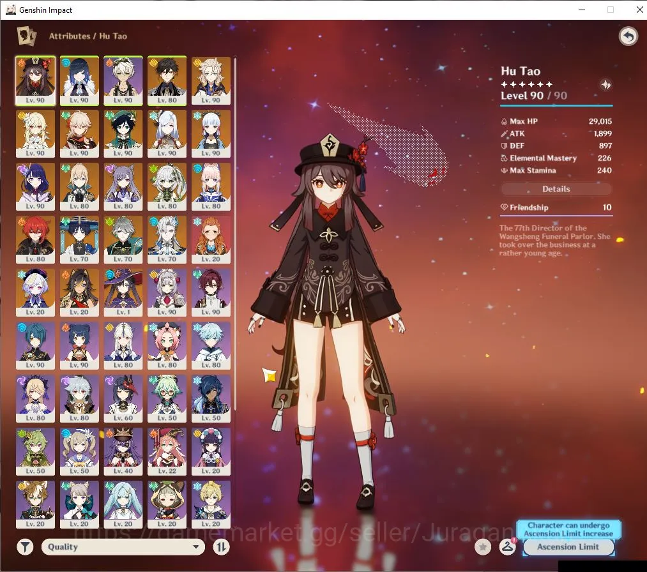Select Xingqiu's portrait card

tap(36, 345)
